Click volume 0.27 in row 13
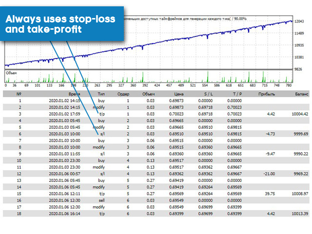The image size is (312, 234). [151, 180]
